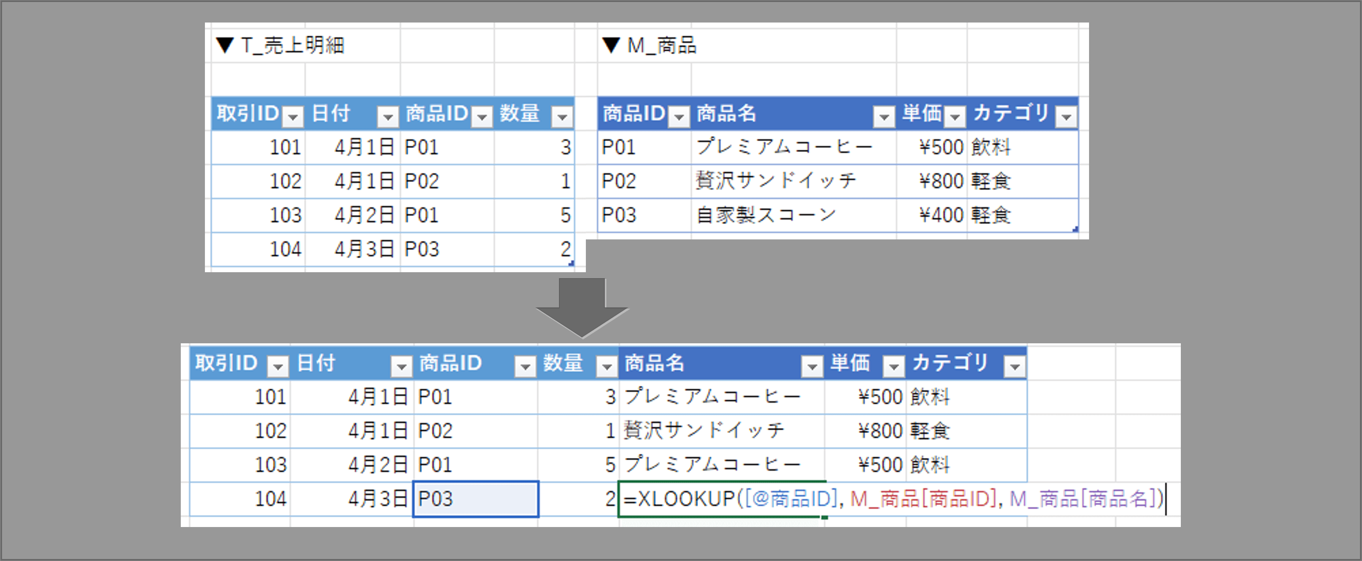The image size is (1362, 561).
Task: Select 101 cell in bottom merged table
Action: coord(240,397)
